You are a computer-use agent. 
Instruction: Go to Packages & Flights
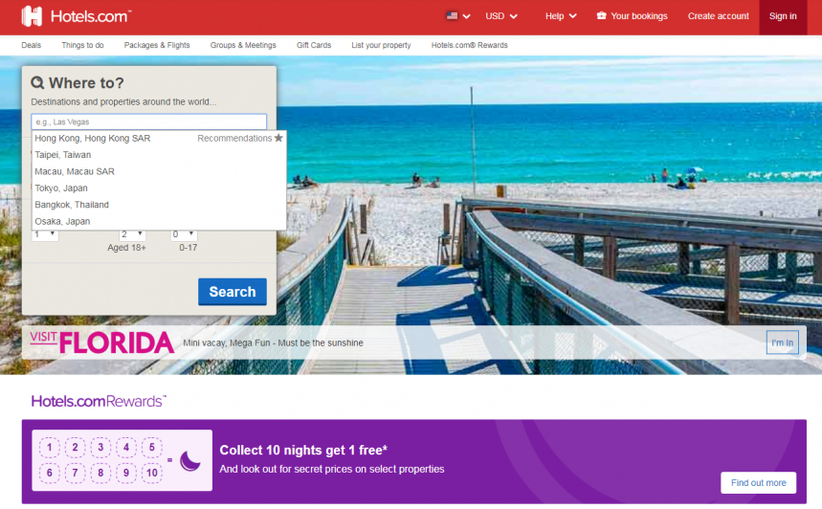(157, 45)
